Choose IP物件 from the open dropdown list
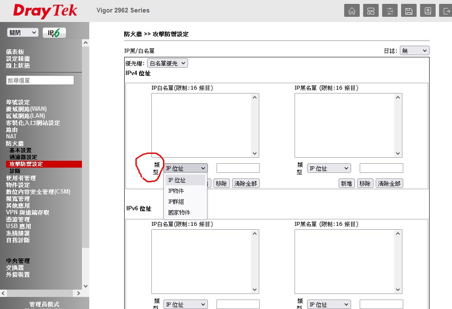 point(176,191)
